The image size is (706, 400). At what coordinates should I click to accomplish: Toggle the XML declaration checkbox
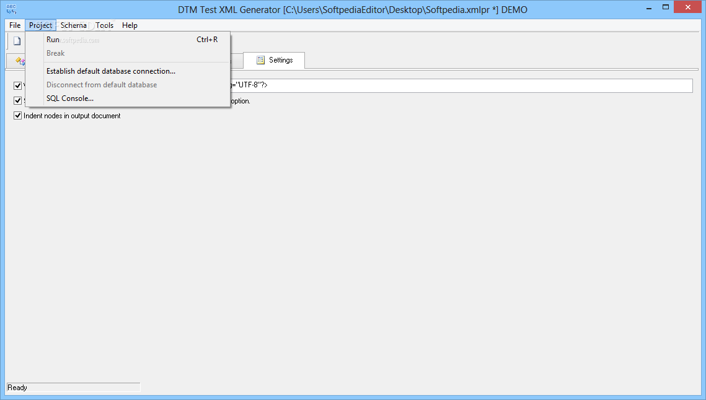(x=17, y=85)
